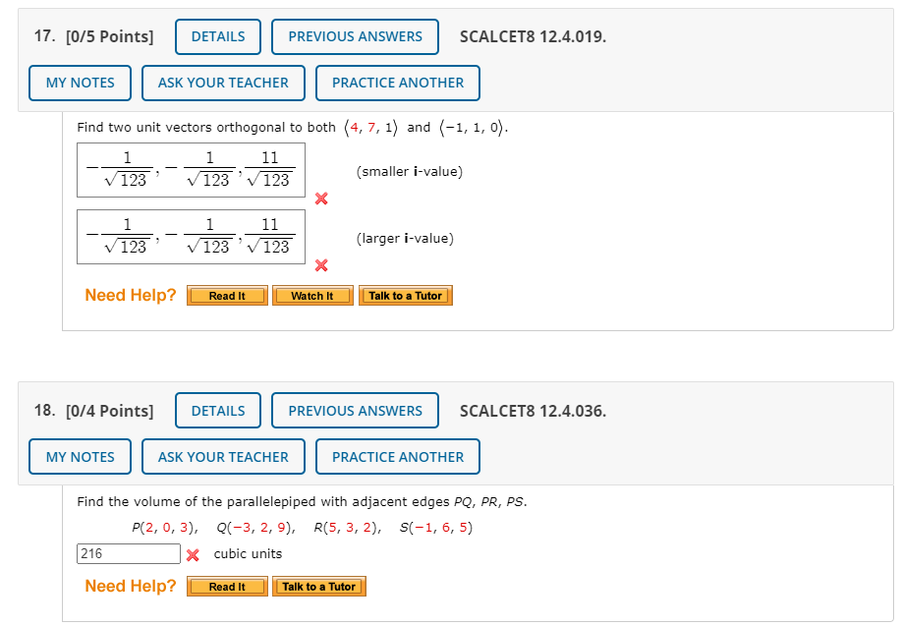Image resolution: width=901 pixels, height=626 pixels.
Task: Click Watch It button for question 17
Action: (312, 295)
